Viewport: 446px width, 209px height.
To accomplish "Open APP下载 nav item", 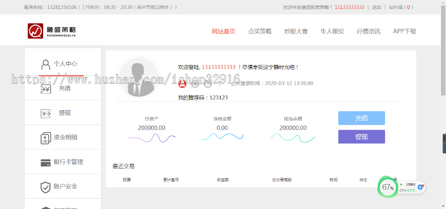I will (x=404, y=31).
